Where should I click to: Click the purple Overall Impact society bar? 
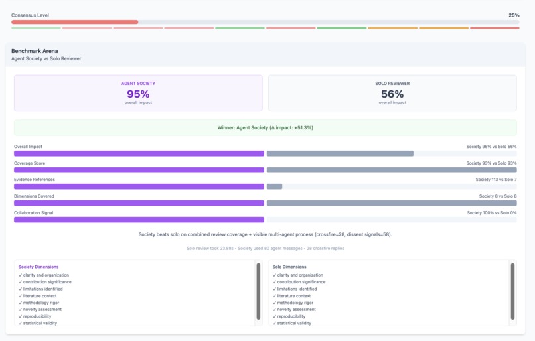pyautogui.click(x=139, y=153)
